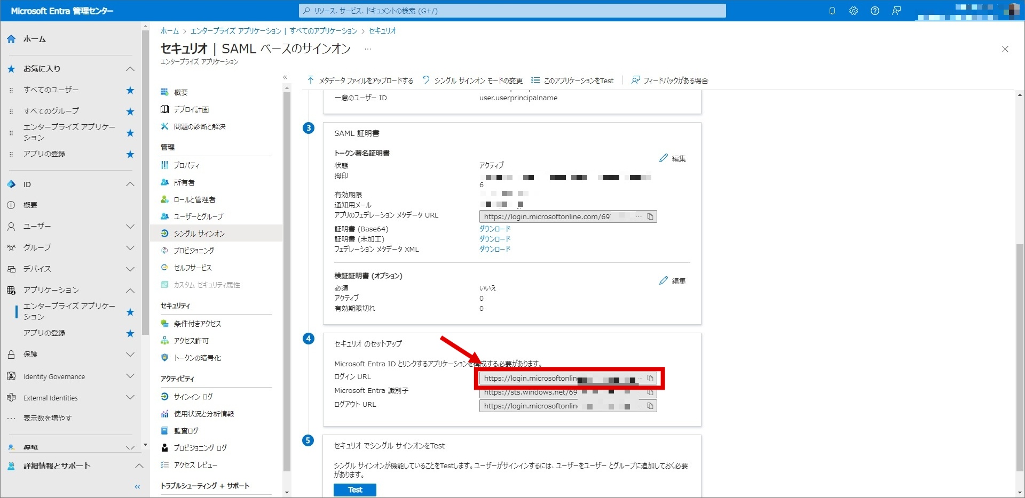Download the 証明書 (未加工) file

(495, 239)
